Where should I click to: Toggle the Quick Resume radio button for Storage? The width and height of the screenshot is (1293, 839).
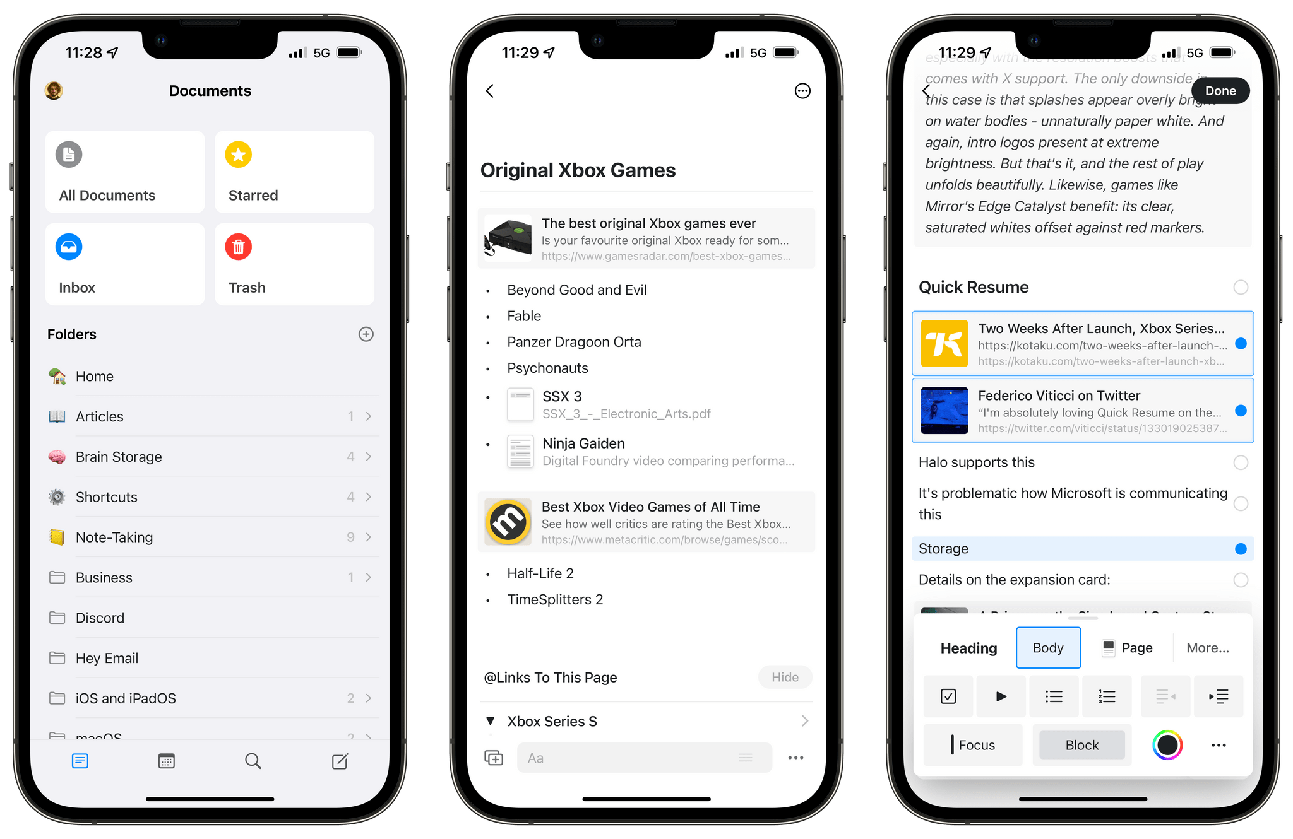click(1240, 547)
